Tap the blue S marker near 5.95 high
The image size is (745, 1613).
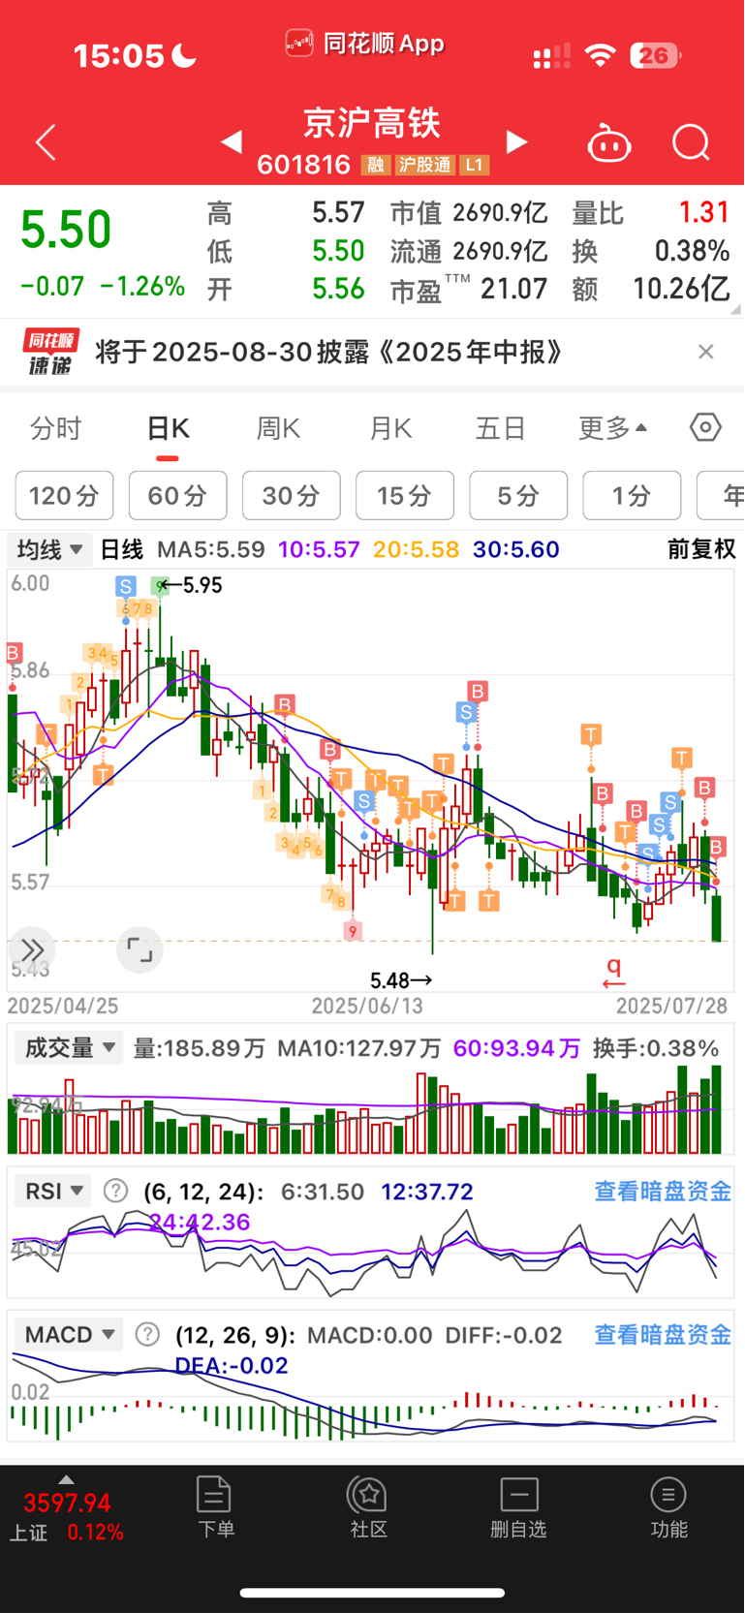125,585
